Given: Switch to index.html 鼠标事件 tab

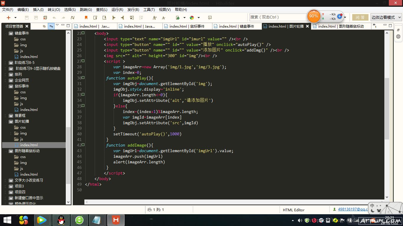Looking at the screenshot, I should point(187,26).
